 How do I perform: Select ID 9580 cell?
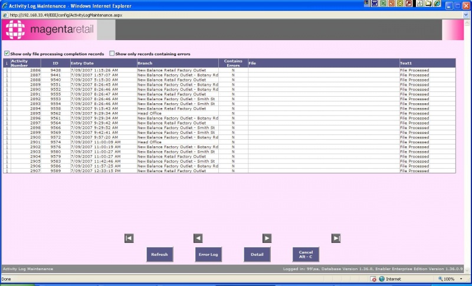tap(55, 152)
